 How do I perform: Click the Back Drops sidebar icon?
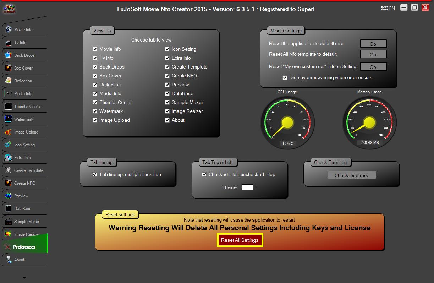point(8,55)
